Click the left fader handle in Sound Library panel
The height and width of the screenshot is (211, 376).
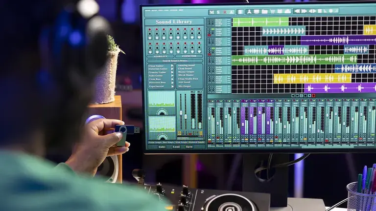pyautogui.click(x=181, y=113)
